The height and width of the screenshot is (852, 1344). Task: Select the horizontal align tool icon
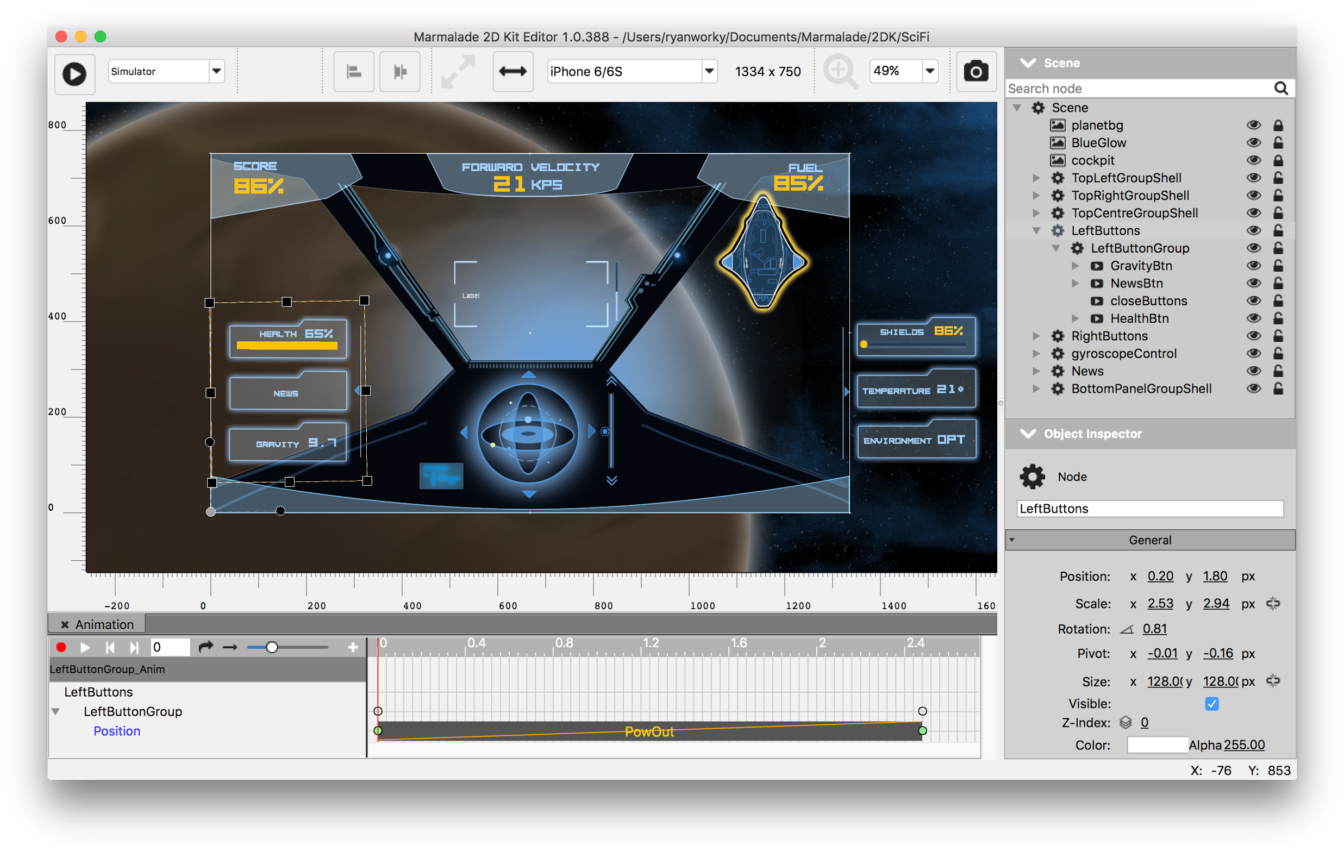(x=353, y=71)
